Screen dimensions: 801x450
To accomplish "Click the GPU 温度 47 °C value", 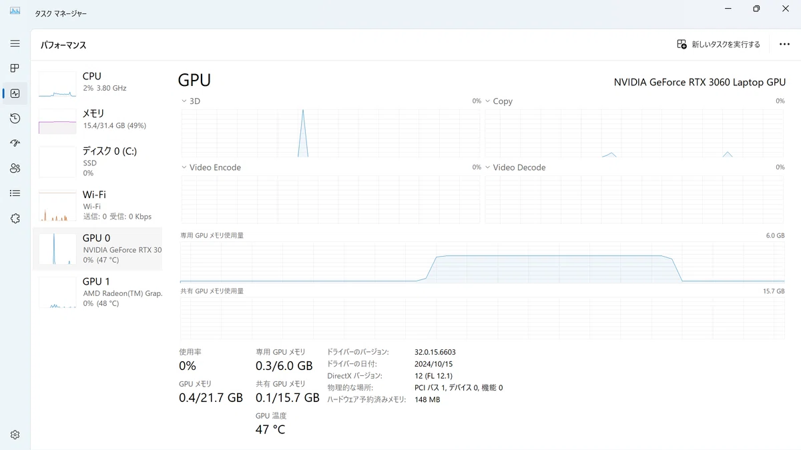I will [x=270, y=429].
